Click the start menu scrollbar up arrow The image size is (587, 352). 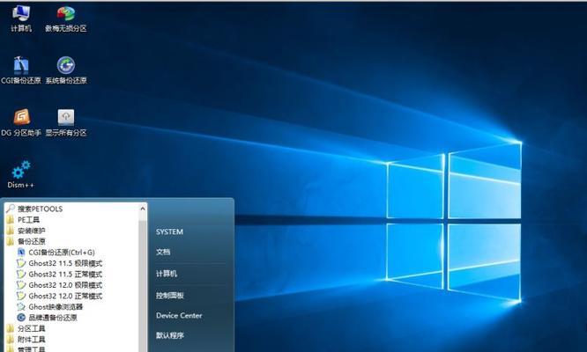(142, 209)
